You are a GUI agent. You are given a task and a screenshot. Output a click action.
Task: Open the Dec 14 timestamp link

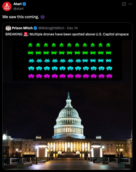72,28
